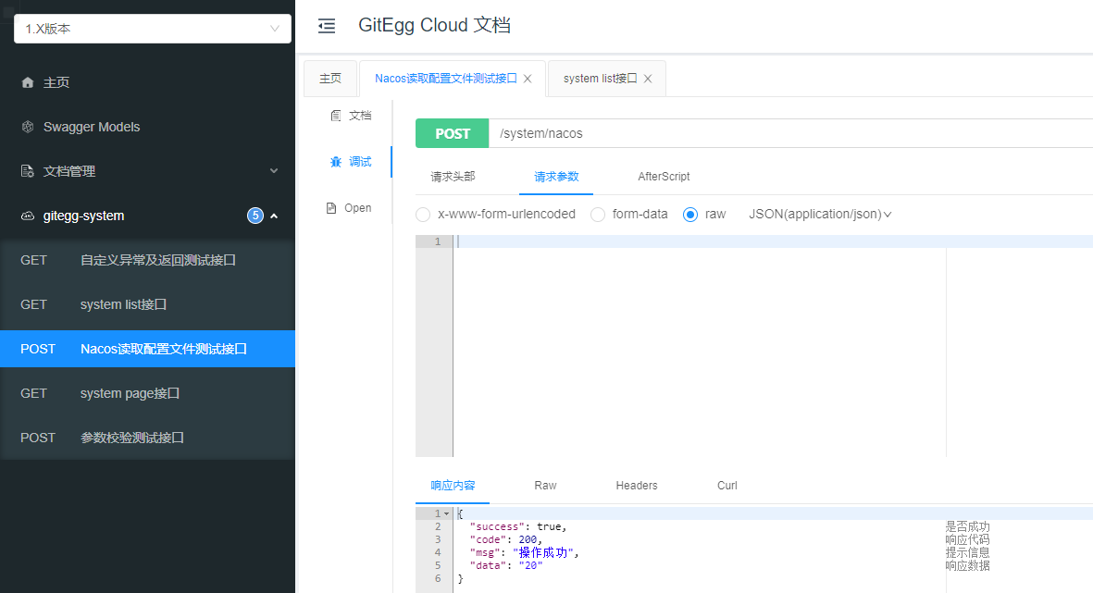The width and height of the screenshot is (1093, 593).
Task: Open POST 参数校验测试接口
Action: [148, 438]
